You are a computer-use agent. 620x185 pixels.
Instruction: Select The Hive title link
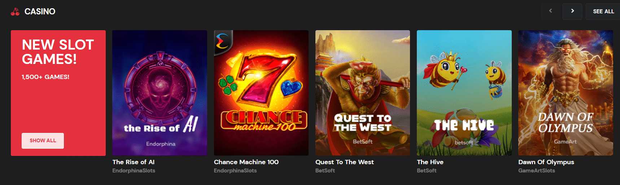tap(430, 162)
